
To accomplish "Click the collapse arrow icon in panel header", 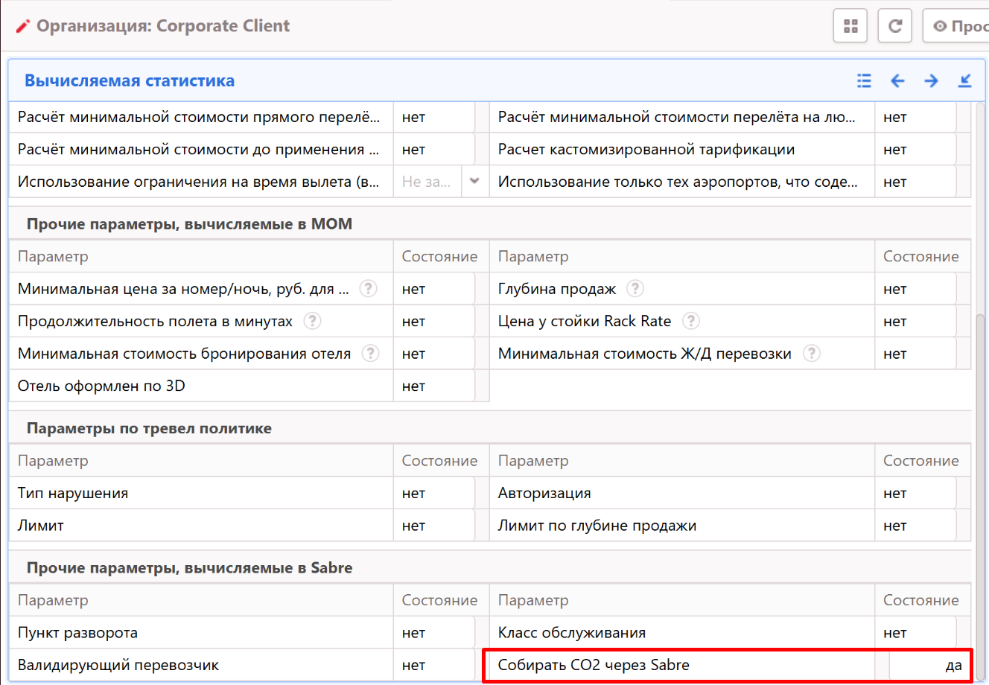I will (x=964, y=80).
